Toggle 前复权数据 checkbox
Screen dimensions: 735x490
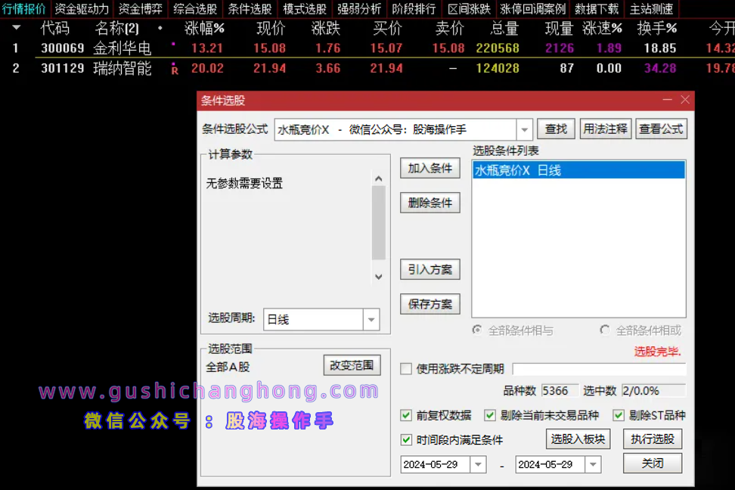coord(406,415)
